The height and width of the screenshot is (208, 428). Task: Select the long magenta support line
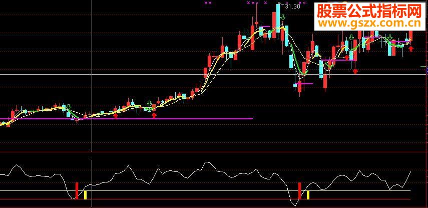[x=126, y=119]
